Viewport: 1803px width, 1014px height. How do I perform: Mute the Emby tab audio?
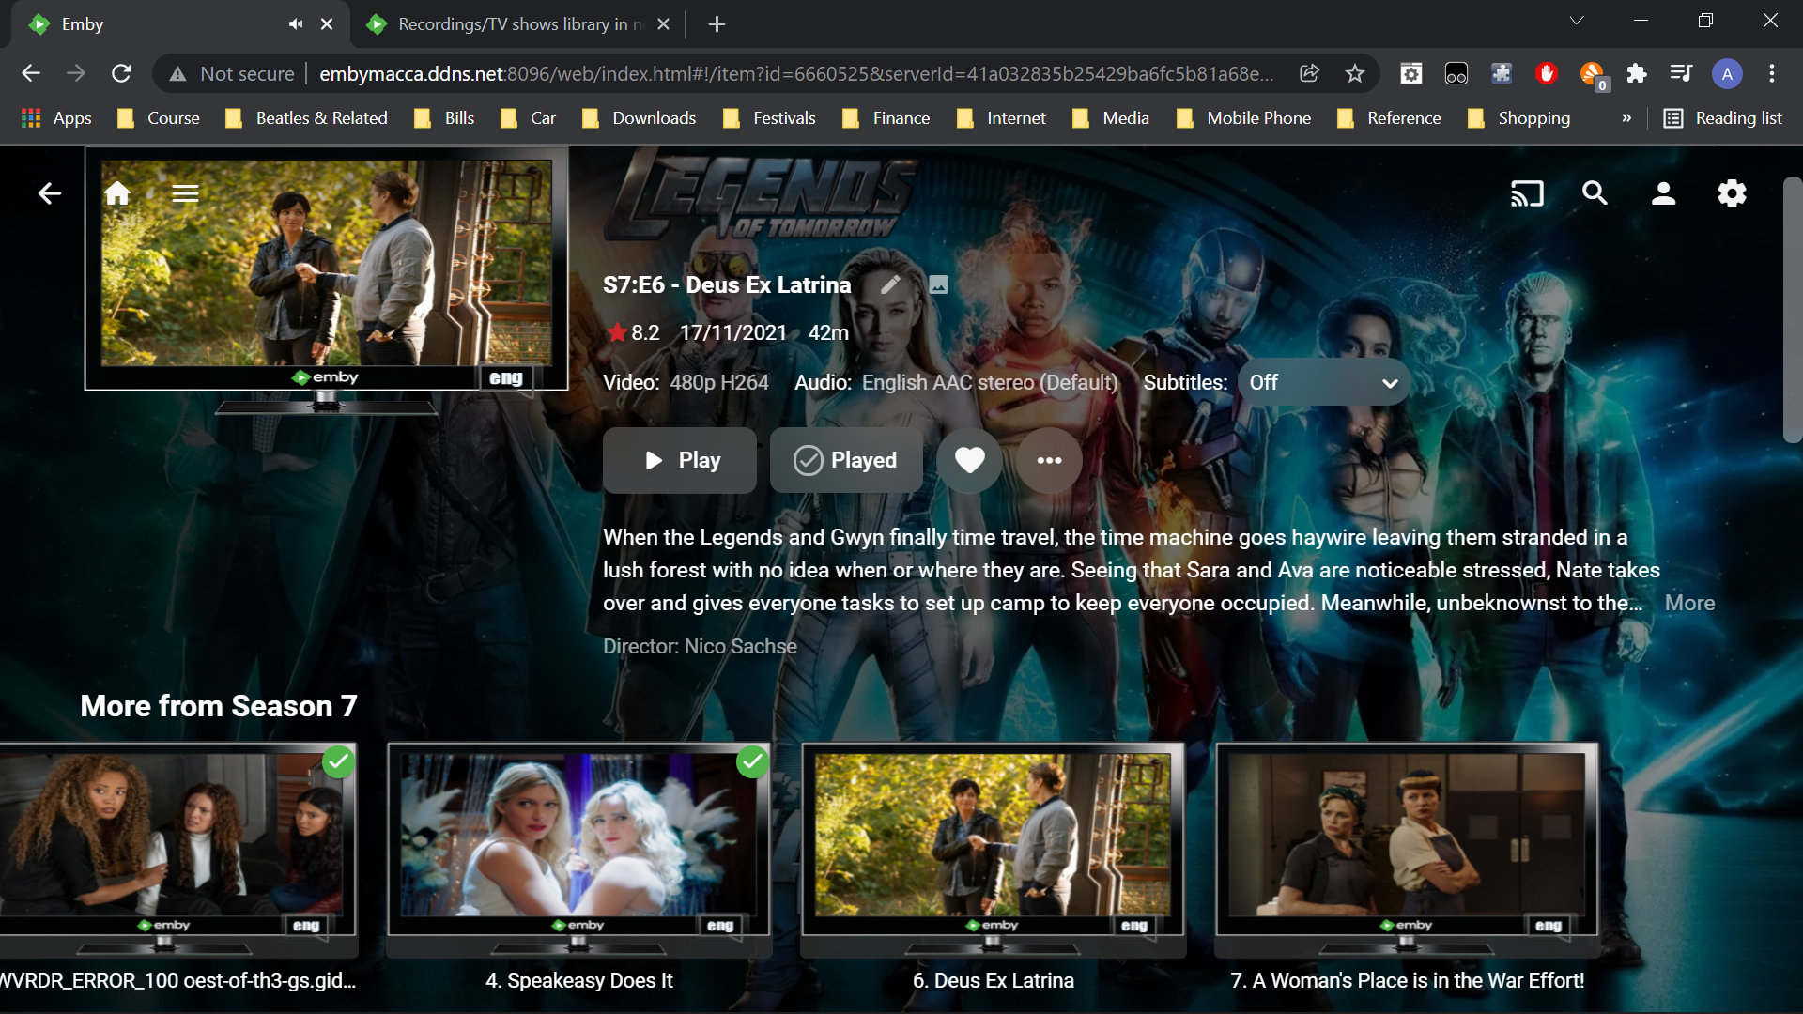pos(296,24)
